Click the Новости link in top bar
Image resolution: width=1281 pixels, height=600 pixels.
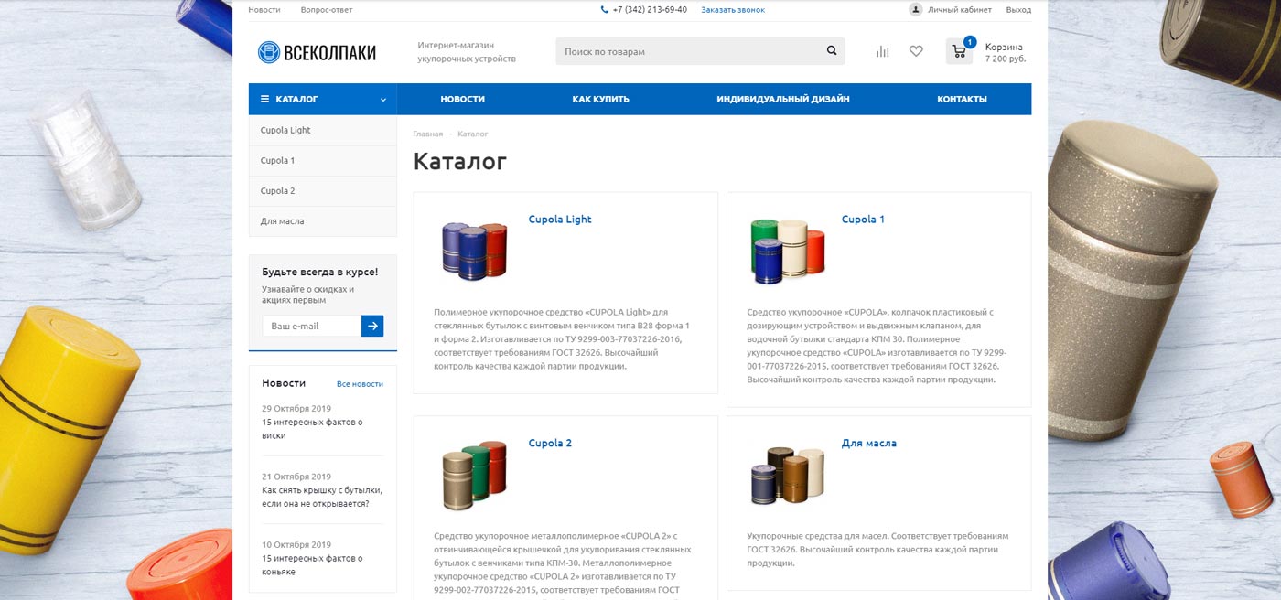(x=264, y=10)
